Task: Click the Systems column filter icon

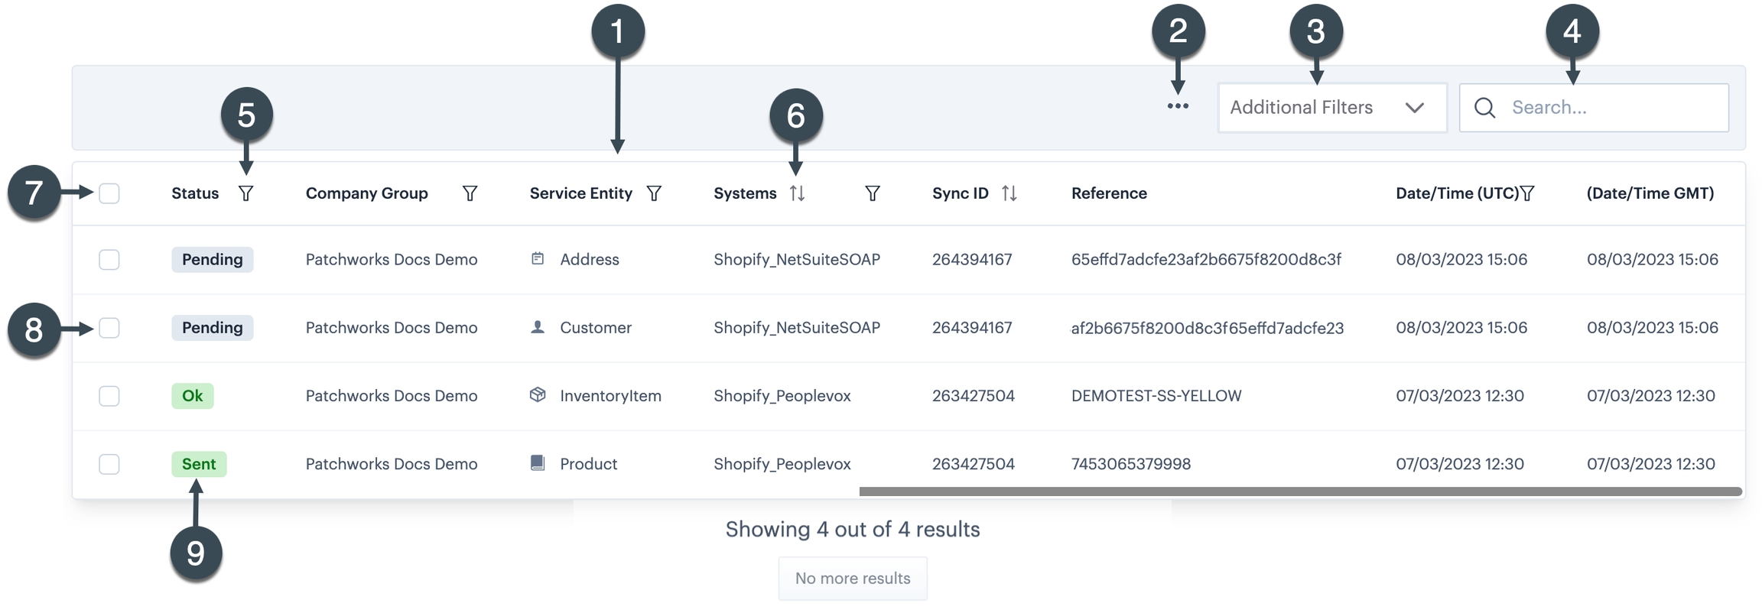Action: point(872,193)
